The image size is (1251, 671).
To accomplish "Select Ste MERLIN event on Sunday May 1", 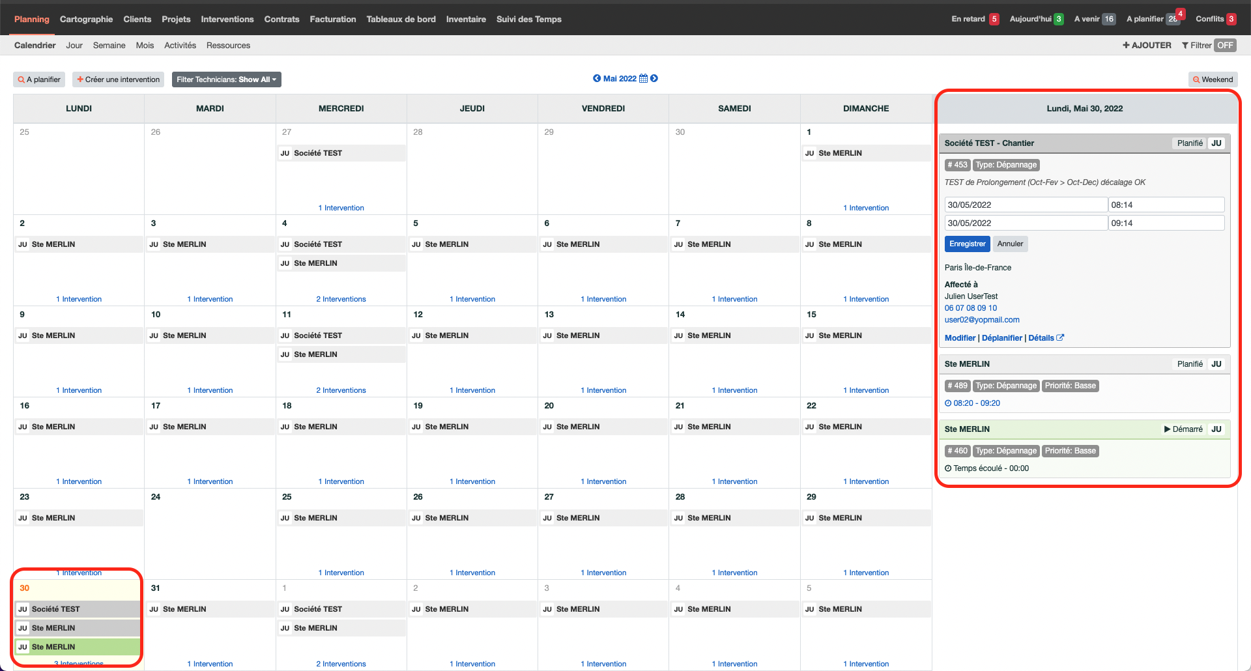I will tap(866, 153).
